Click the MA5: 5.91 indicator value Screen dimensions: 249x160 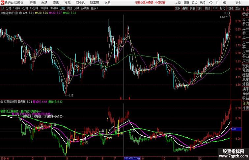click(28, 13)
